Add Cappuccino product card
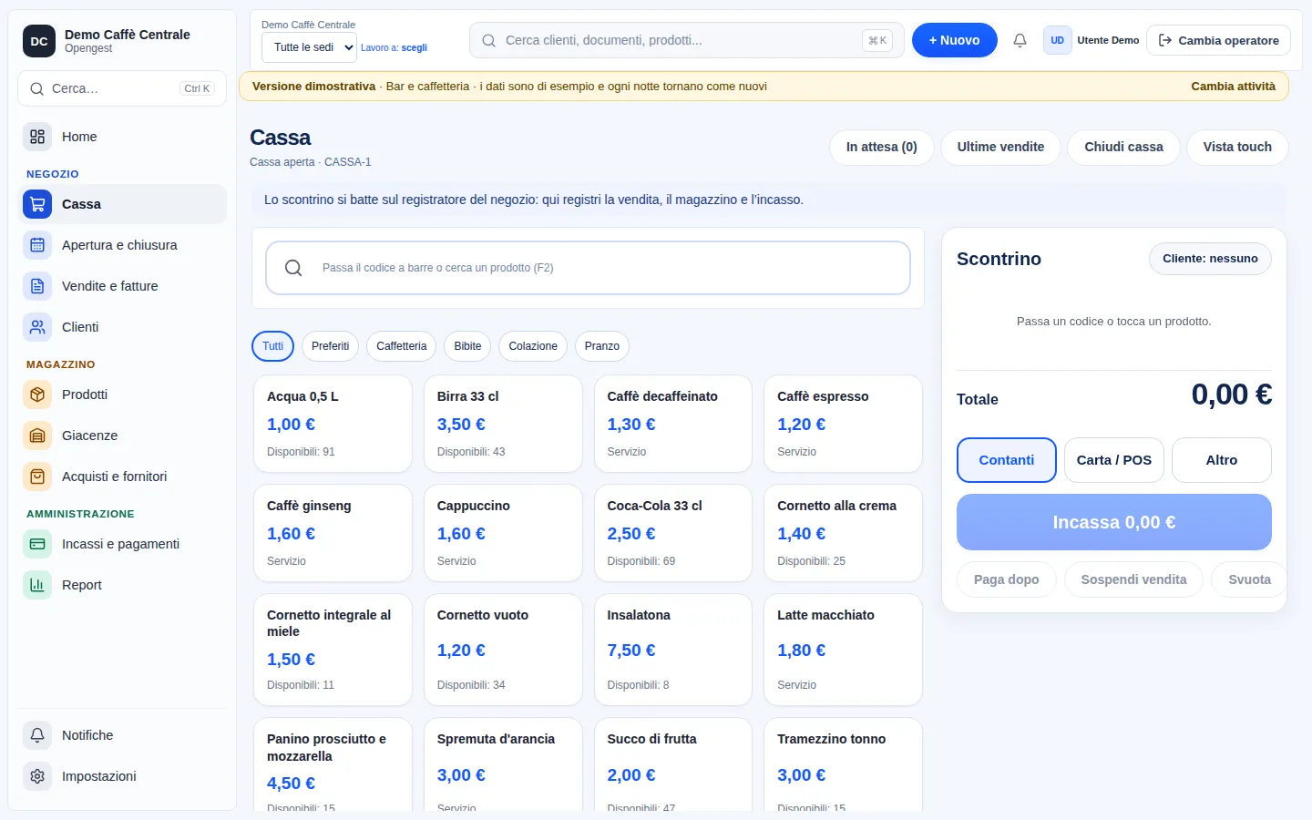 point(503,533)
